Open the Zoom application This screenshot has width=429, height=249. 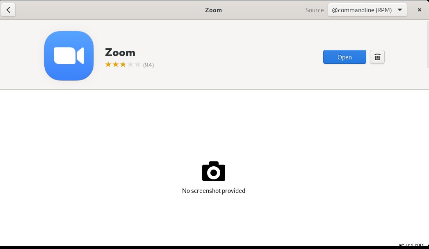(x=345, y=57)
